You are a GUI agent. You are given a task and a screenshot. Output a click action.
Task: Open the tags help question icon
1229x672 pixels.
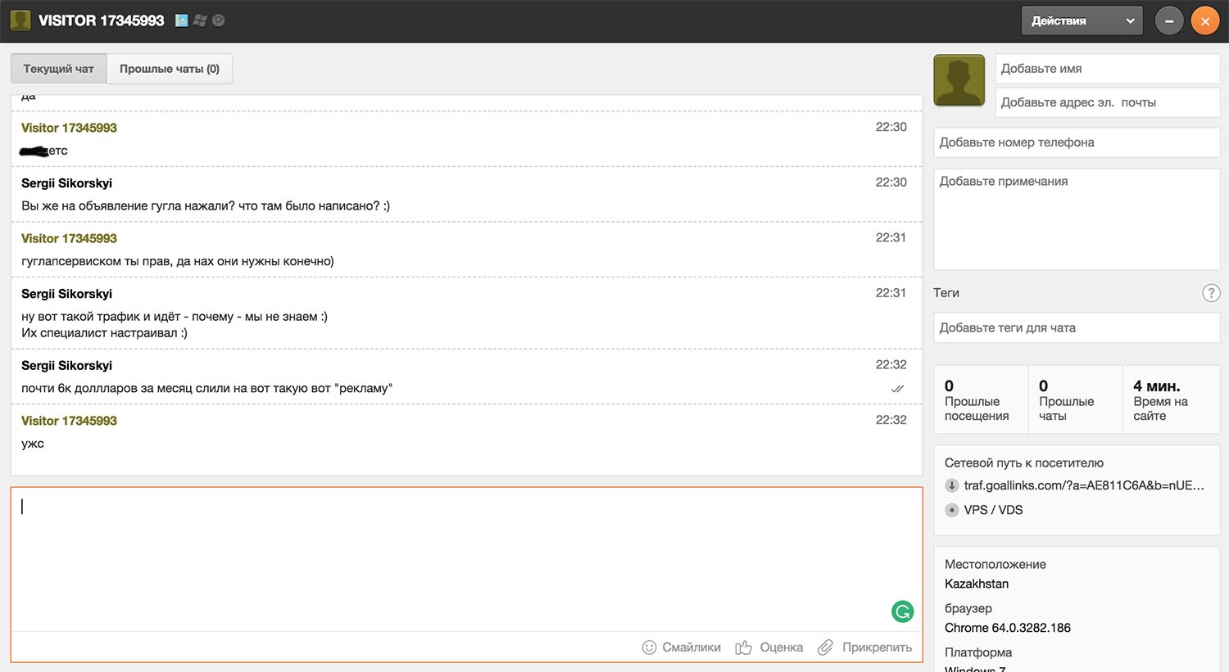1211,293
